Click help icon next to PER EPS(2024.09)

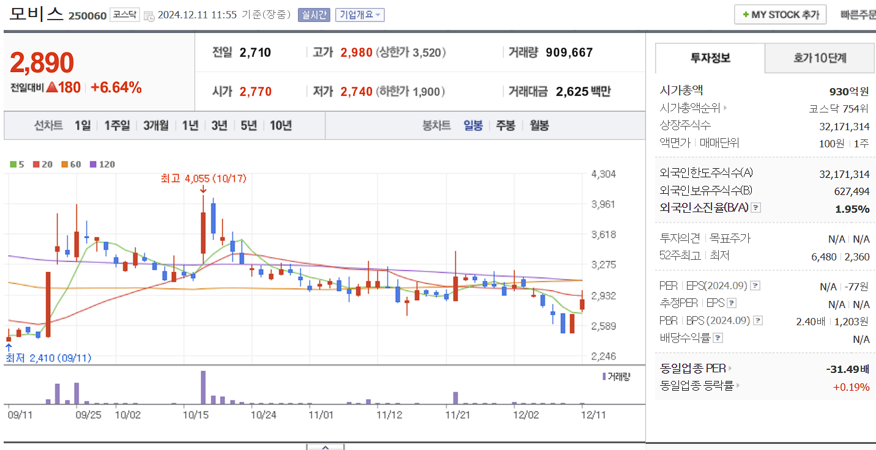click(x=755, y=286)
